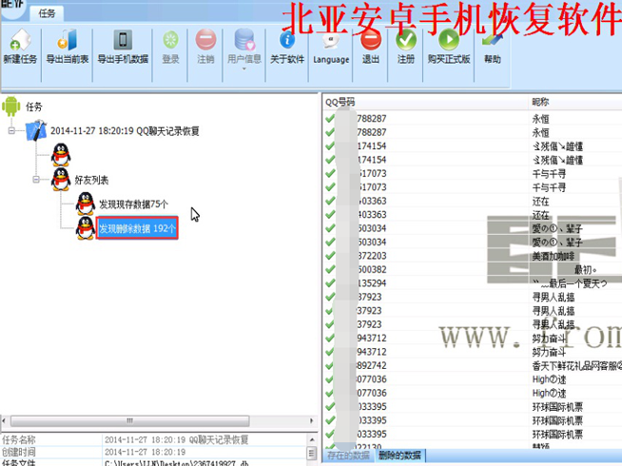Toggle the check mark on the 香天下鲜花礼品网客服 row
Screen dimensions: 622x466
(330, 365)
